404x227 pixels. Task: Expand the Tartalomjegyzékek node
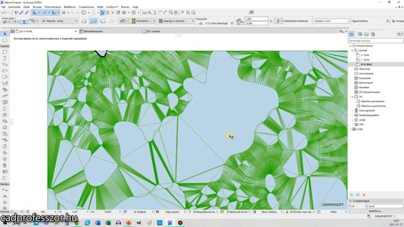pos(352,115)
